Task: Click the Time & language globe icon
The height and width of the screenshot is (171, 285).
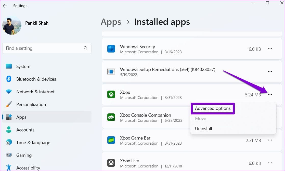Action: [9, 142]
